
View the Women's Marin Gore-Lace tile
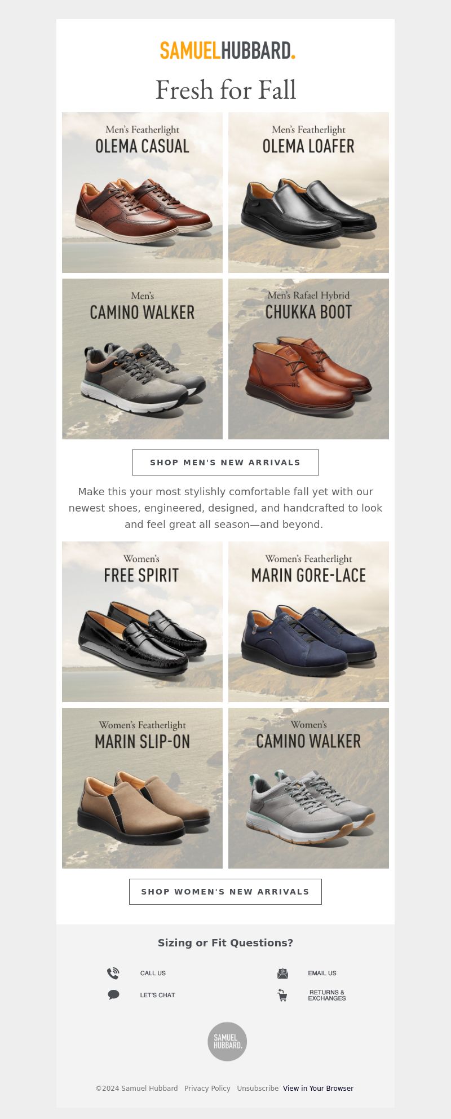308,622
